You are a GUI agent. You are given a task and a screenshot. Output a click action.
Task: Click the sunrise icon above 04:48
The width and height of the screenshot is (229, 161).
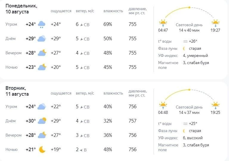pos(163,105)
